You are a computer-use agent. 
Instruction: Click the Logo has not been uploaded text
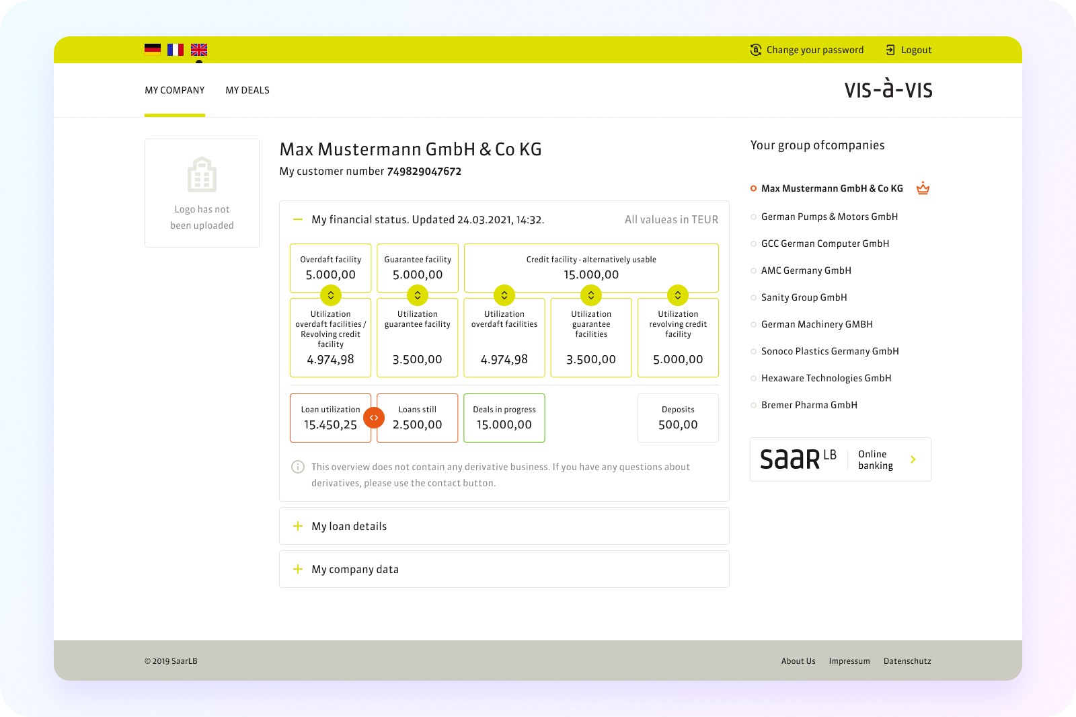tap(202, 217)
